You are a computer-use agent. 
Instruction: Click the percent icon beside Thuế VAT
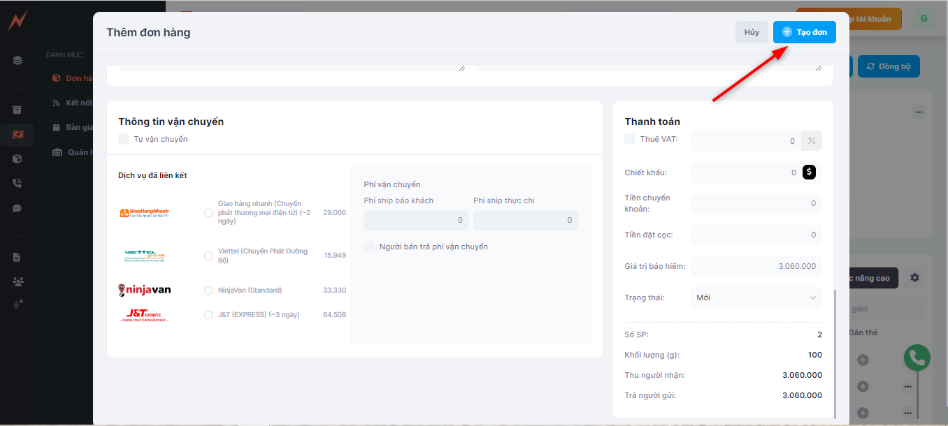812,141
